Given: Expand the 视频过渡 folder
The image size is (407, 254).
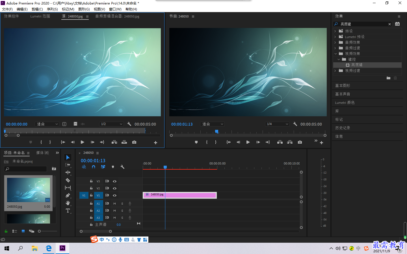Looking at the screenshot, I should [x=335, y=71].
